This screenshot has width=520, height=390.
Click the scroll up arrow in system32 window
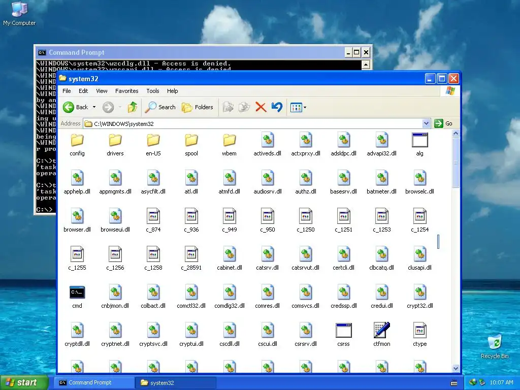456,134
